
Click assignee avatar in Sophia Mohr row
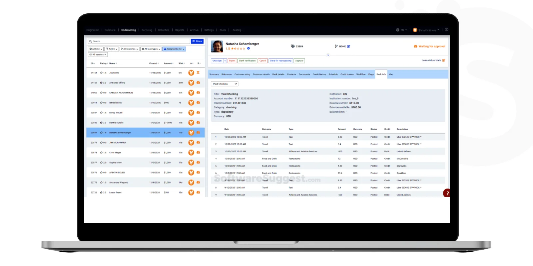191,163
